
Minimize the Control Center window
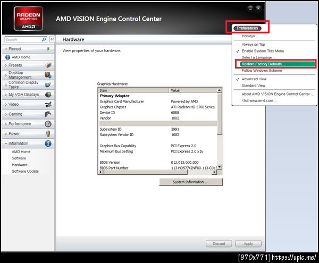(x=250, y=8)
